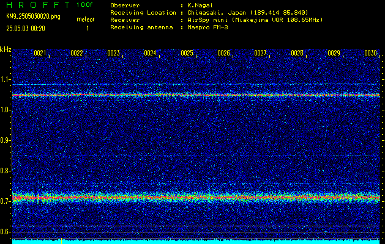Click the Receiving Location field label
Screen dimensions: 385x244
point(143,12)
